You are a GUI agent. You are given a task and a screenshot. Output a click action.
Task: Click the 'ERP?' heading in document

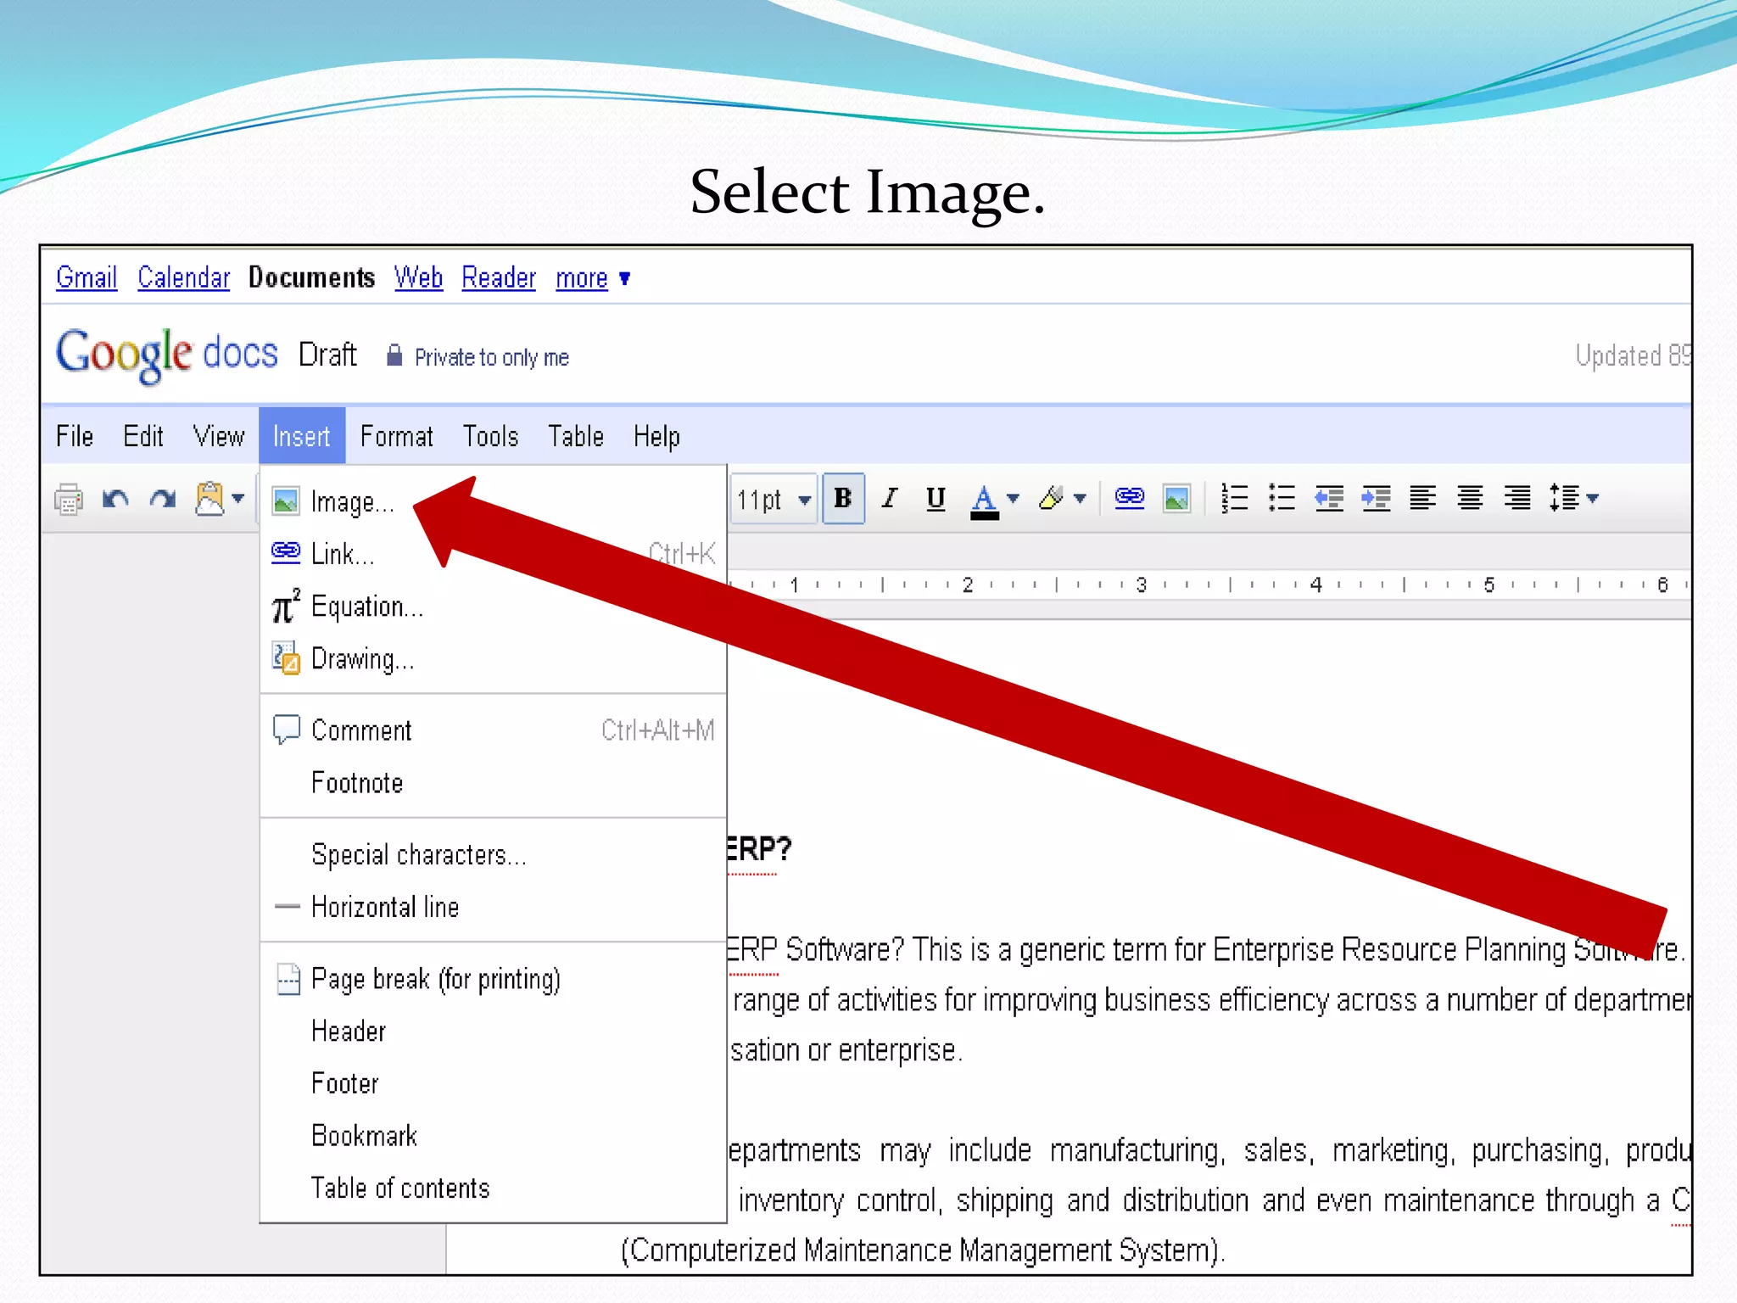(x=758, y=849)
